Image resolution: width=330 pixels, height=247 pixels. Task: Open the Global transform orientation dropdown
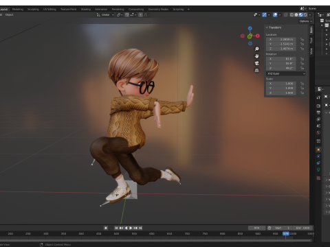pyautogui.click(x=105, y=15)
